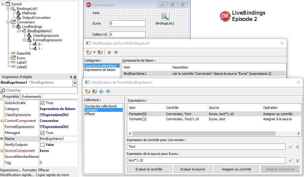Move expression down with blue down arrow
This screenshot has height=177, width=304.
coord(108,91)
